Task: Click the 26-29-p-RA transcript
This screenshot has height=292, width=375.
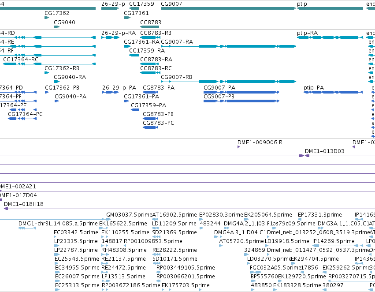Action: (x=110, y=37)
